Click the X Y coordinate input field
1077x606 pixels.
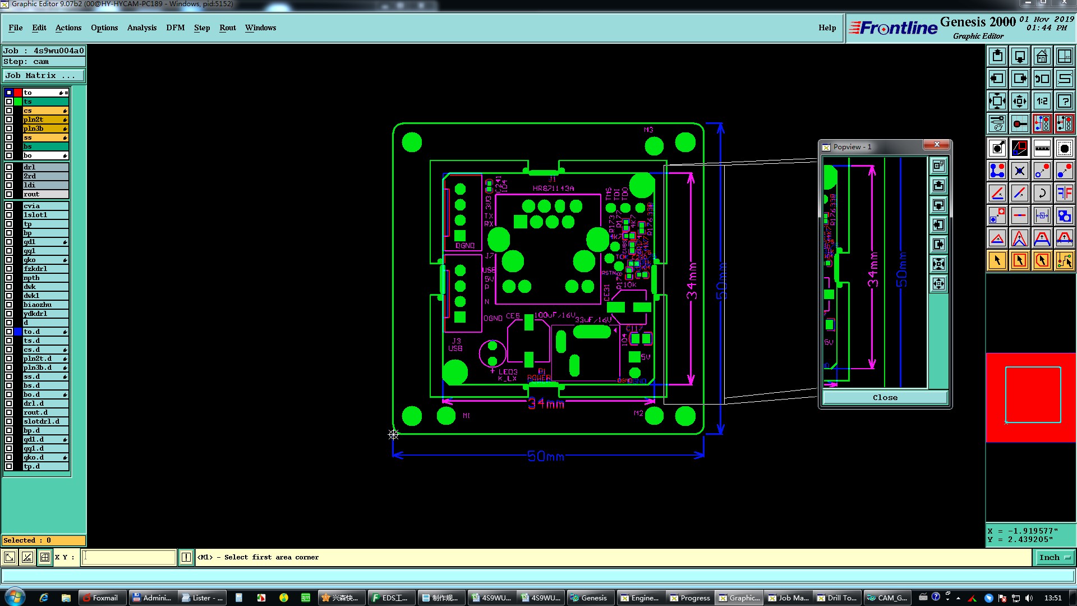tap(129, 557)
